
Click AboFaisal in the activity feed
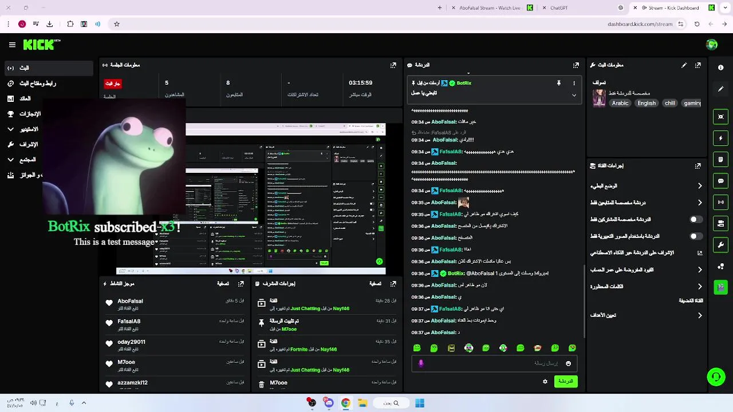pyautogui.click(x=130, y=301)
